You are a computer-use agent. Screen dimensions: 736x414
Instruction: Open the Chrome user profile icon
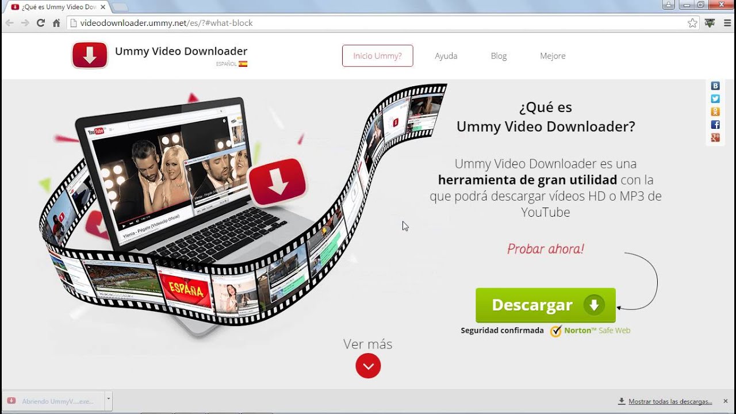coord(668,5)
